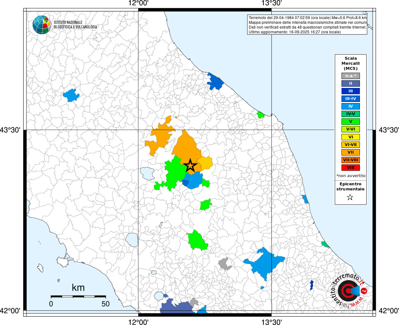Click the black epicenter star on map
Screen dimensions: 399x325
point(190,165)
